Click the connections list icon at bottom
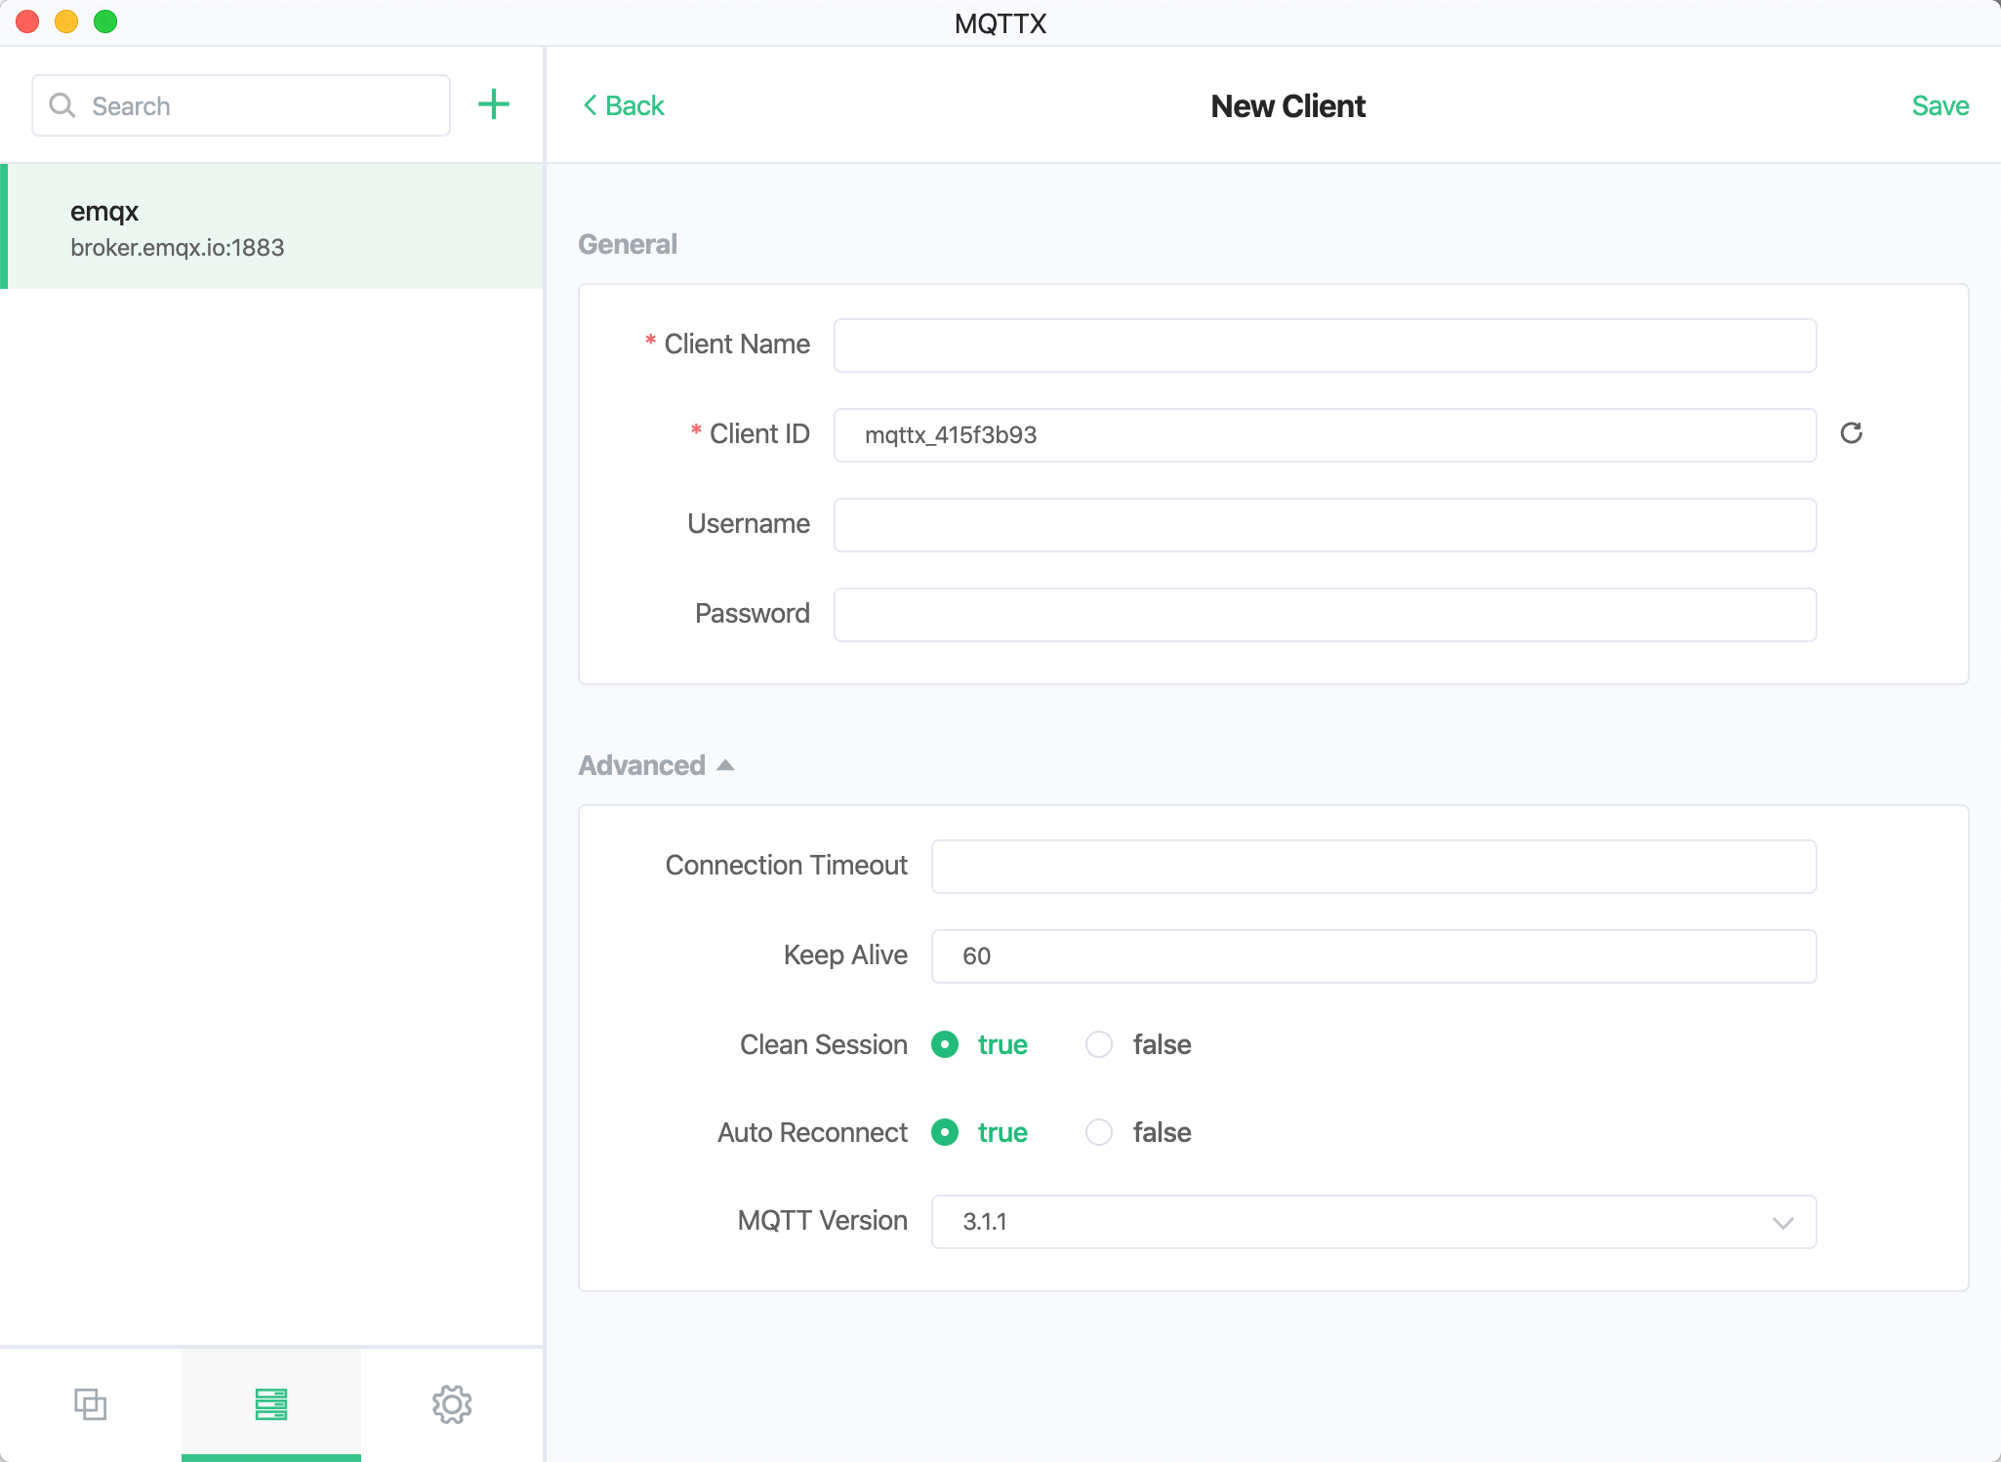Screen dimensions: 2001x1462 [270, 1404]
